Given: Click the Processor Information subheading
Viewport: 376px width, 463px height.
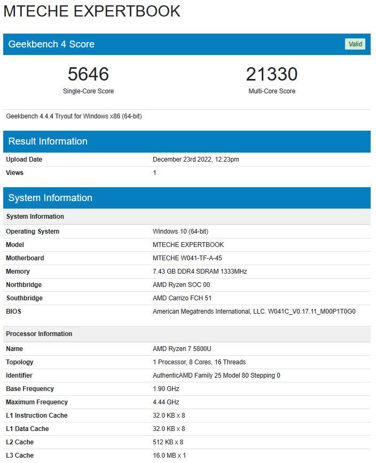Looking at the screenshot, I should click(39, 334).
